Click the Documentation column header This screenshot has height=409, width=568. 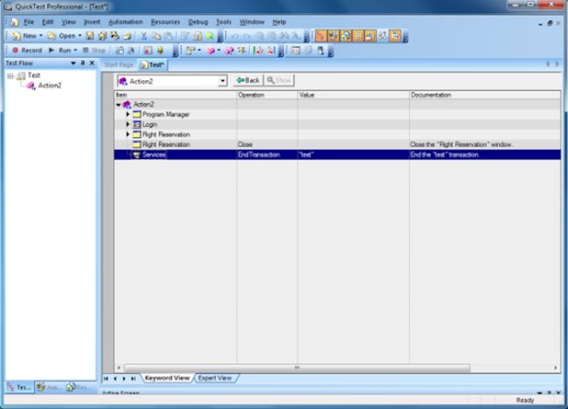485,95
